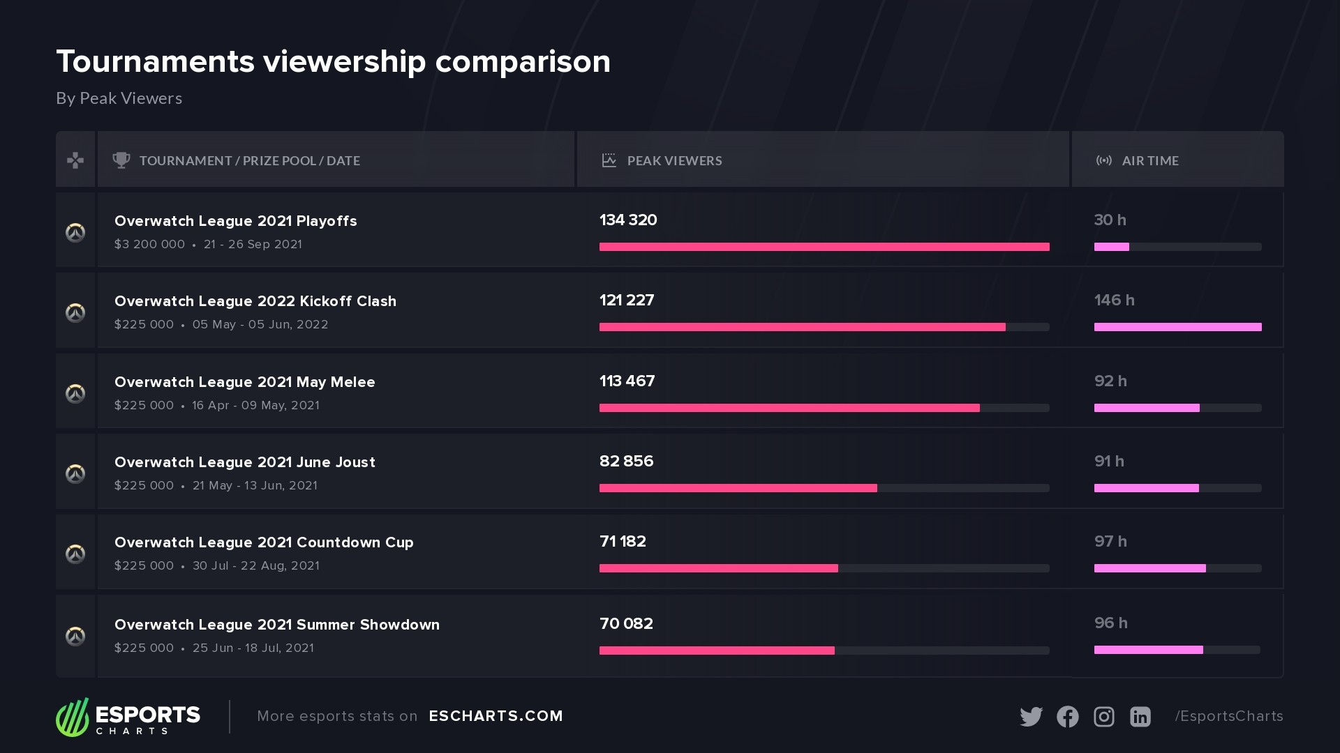Click the Overwatch icon beside Summer Showdown

75,636
